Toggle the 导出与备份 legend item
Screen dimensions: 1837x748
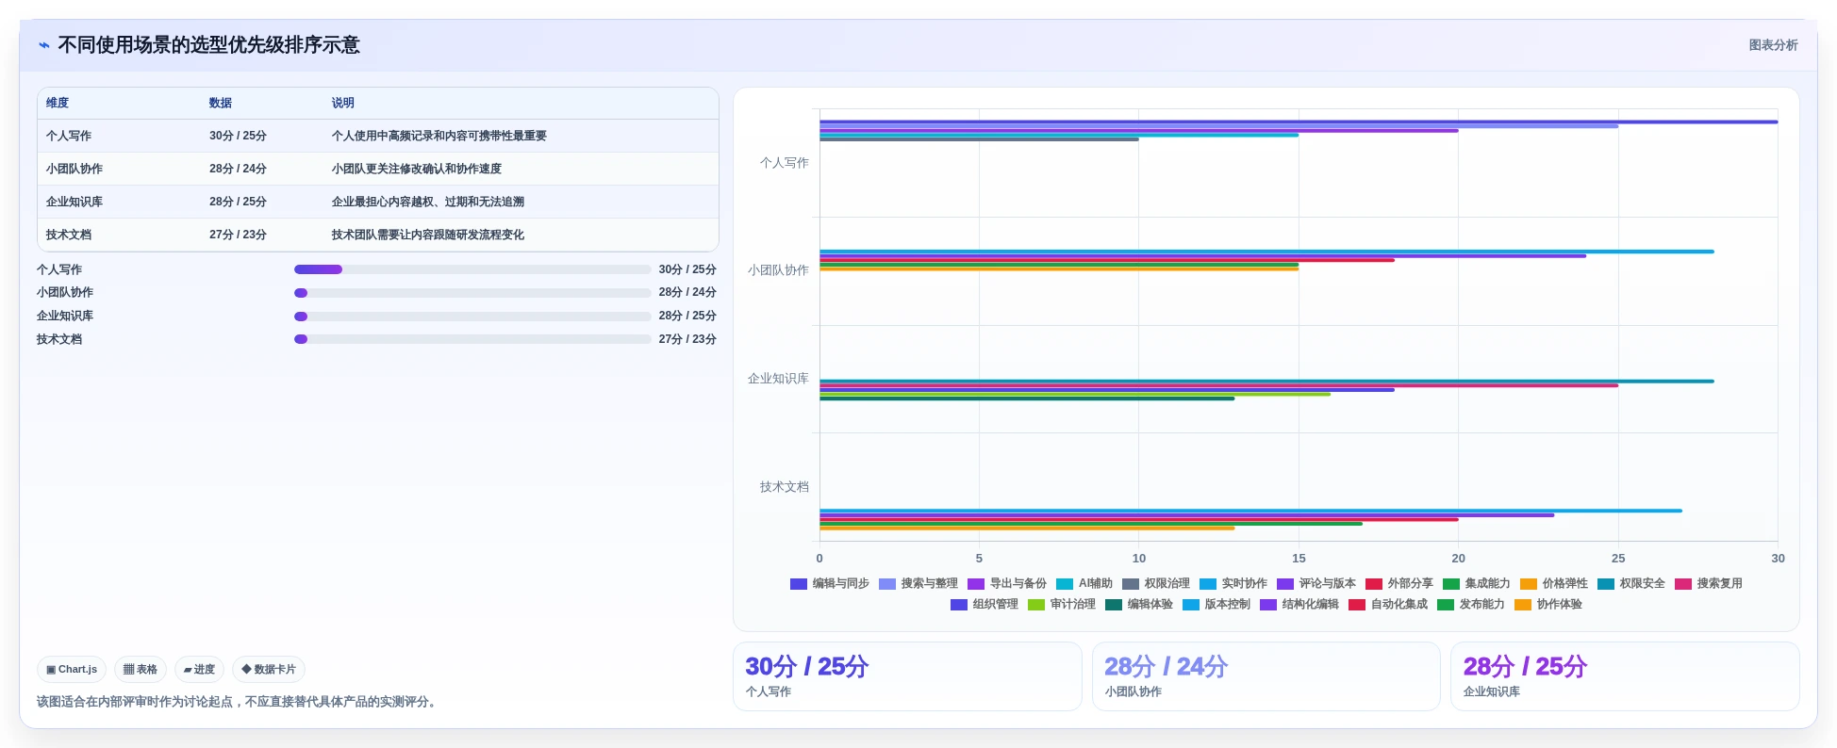pyautogui.click(x=1007, y=584)
